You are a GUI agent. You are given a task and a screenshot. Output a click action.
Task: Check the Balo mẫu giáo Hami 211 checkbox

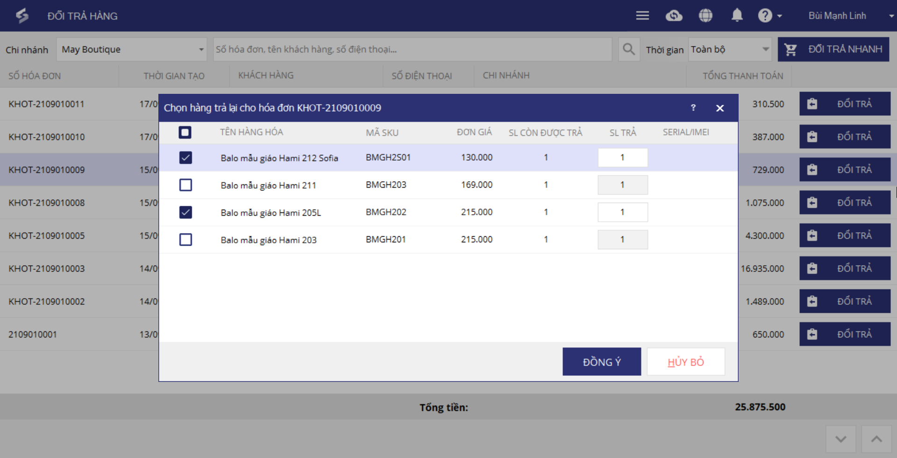click(185, 185)
